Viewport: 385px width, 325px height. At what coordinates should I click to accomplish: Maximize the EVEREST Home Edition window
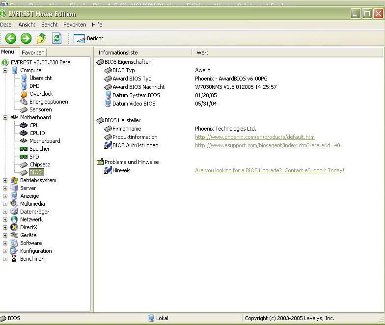click(x=367, y=14)
